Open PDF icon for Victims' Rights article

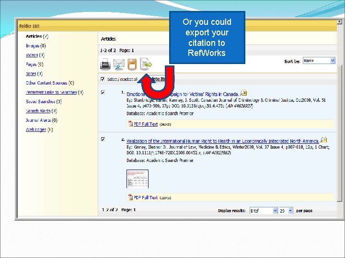click(130, 124)
